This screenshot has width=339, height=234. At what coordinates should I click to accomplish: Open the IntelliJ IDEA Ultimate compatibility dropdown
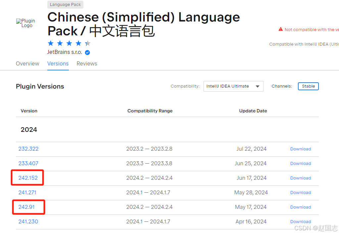point(233,86)
